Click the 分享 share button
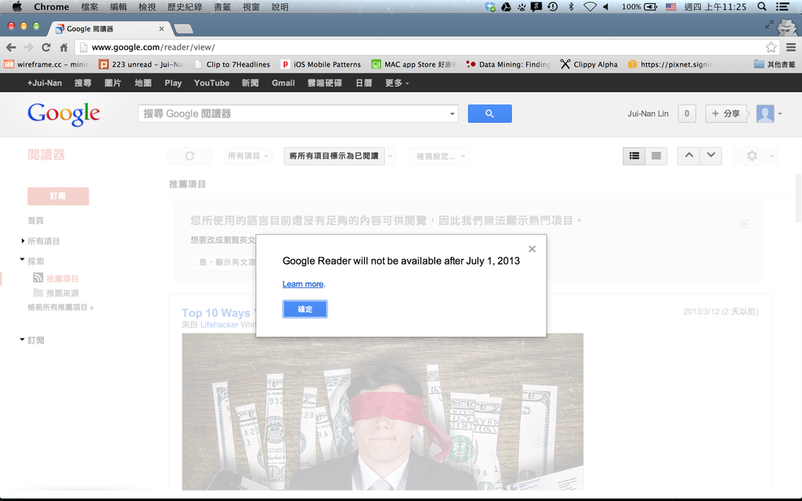802x501 pixels. coord(726,114)
